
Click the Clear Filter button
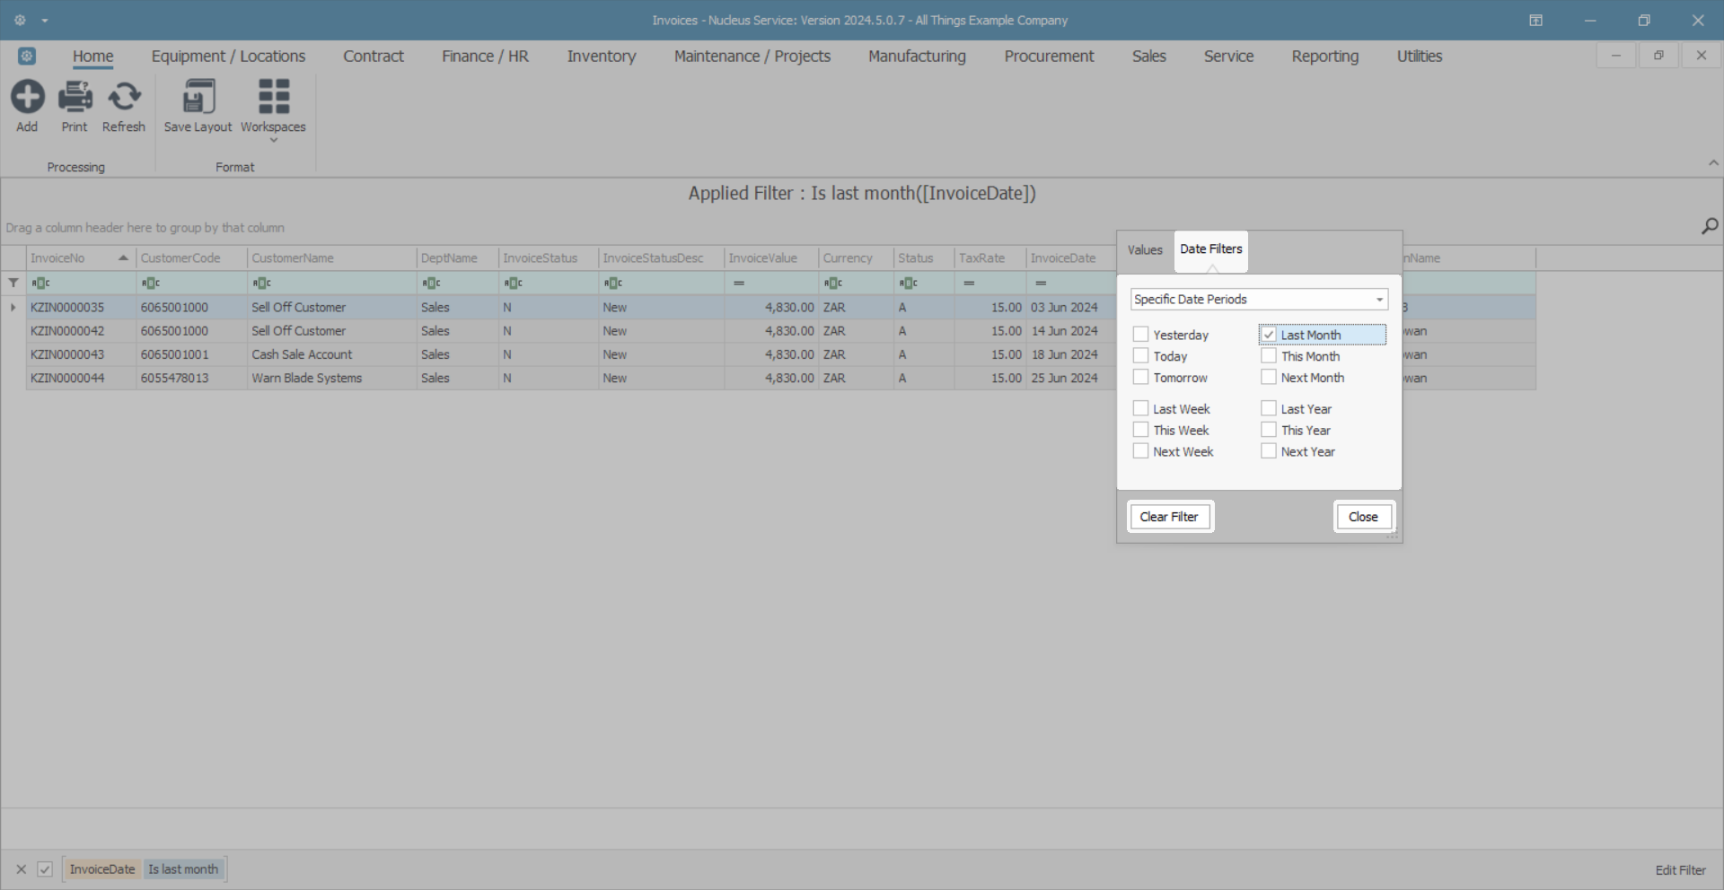(1169, 517)
